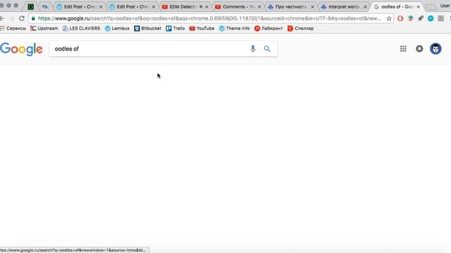
Task: Open the Google account avatar
Action: 435,48
